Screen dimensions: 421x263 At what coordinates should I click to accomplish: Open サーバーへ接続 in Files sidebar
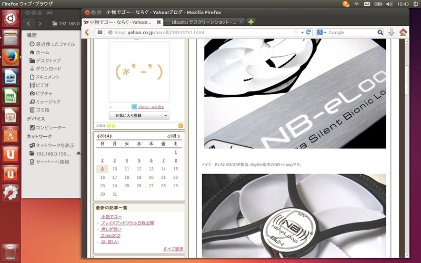49,162
